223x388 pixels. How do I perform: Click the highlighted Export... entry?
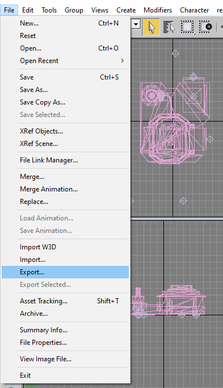coord(65,272)
